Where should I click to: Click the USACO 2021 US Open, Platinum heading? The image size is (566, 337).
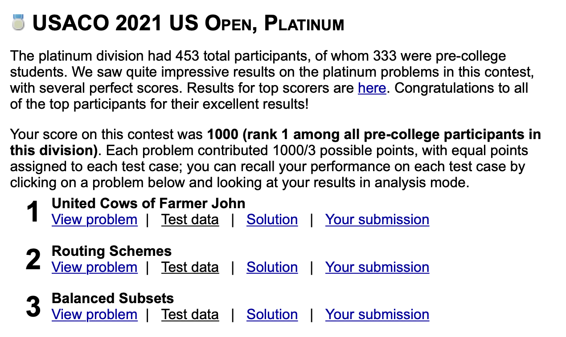(x=188, y=23)
